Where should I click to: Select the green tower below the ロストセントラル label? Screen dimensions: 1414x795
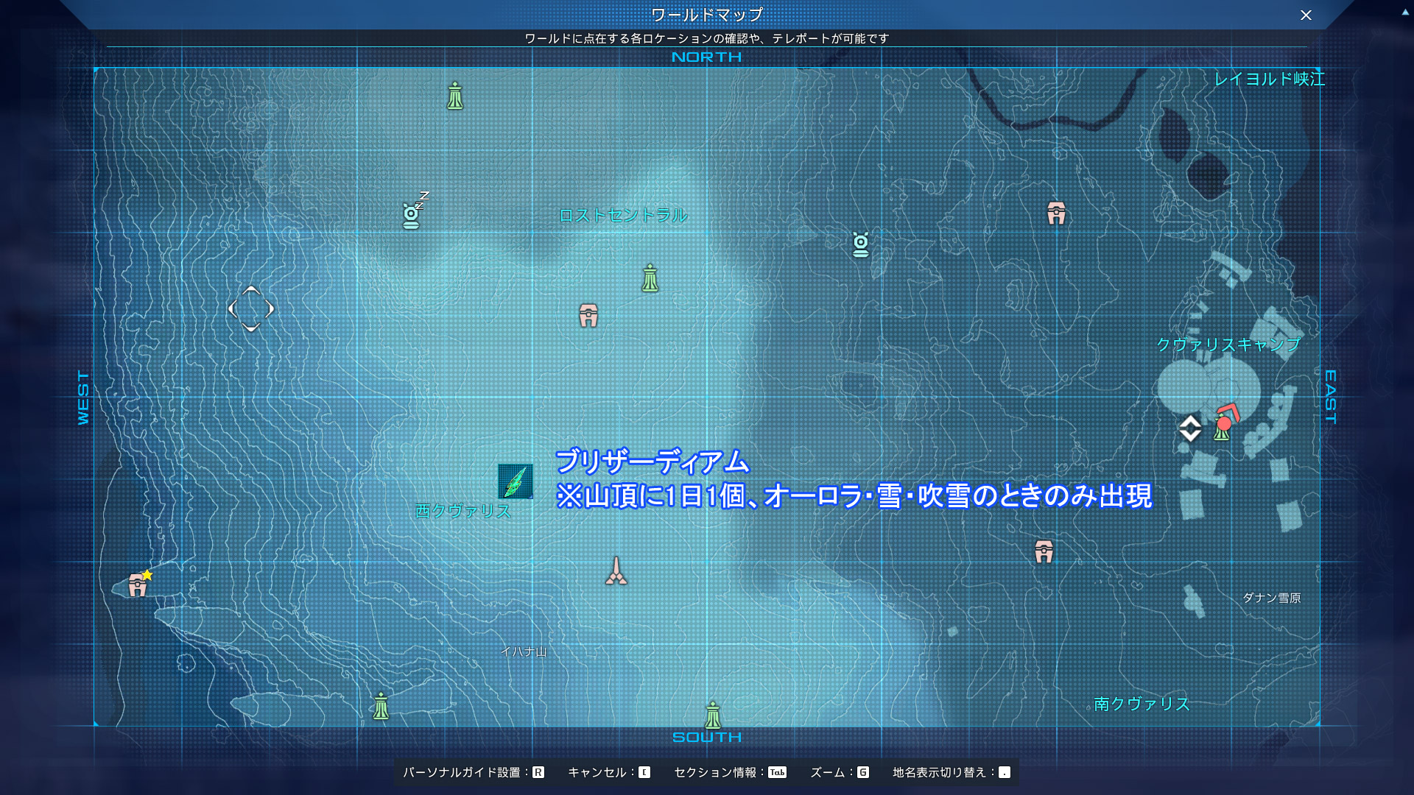[650, 279]
